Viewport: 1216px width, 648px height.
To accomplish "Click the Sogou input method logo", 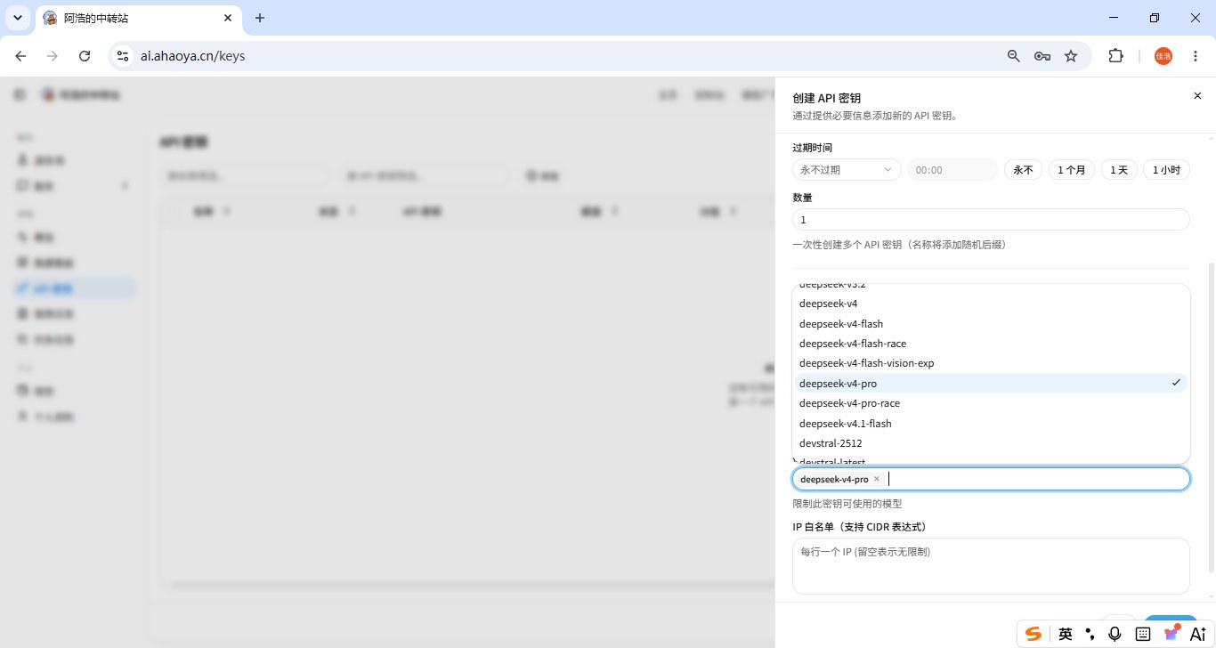I will pyautogui.click(x=1034, y=634).
